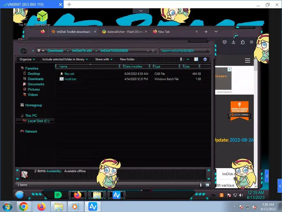
Task: Close the New Tab tab
Action: 197,31
